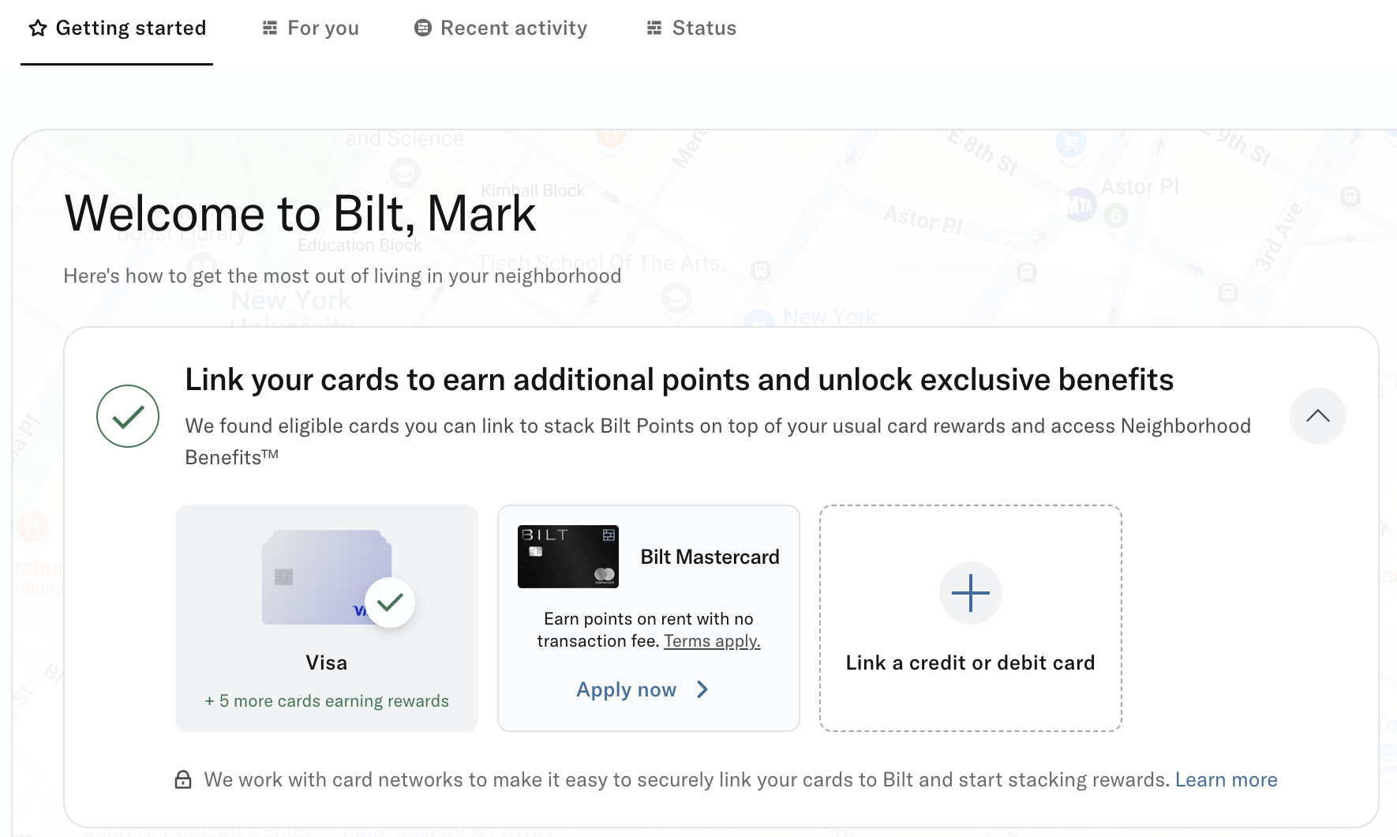Click the green checkmark circle icon
Image resolution: width=1397 pixels, height=837 pixels.
[x=127, y=416]
